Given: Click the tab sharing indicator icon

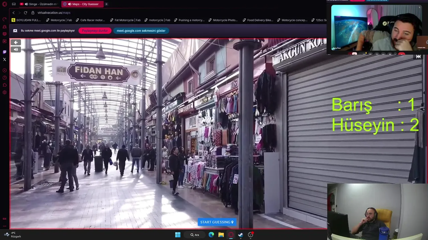Looking at the screenshot, I should tap(15, 31).
